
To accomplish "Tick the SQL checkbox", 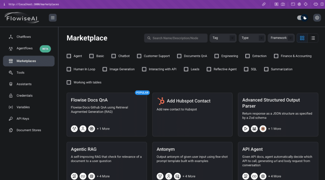I will pyautogui.click(x=246, y=69).
